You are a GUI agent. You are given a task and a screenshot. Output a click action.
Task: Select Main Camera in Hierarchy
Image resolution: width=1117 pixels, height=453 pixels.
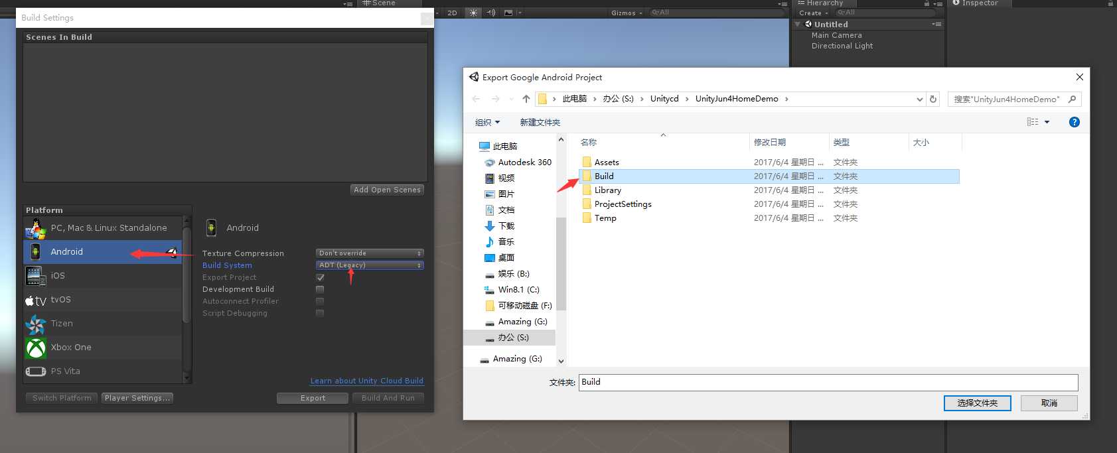coord(836,35)
